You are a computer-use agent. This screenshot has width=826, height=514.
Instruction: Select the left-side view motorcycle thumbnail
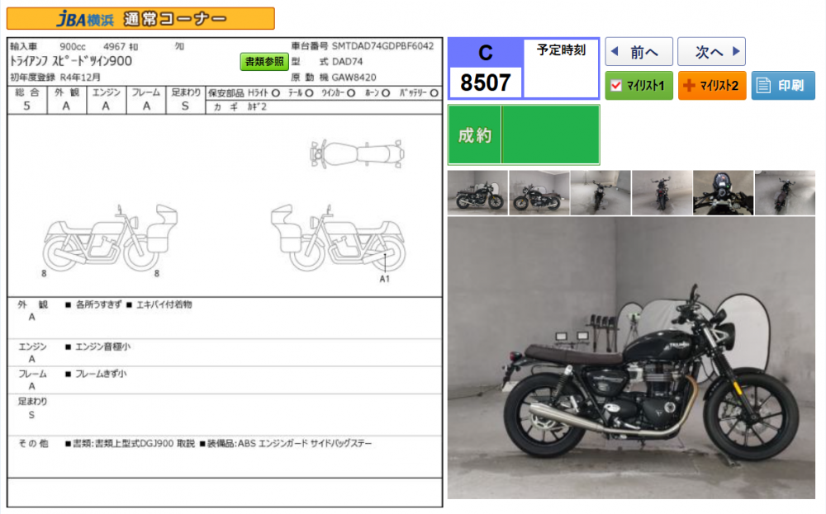click(539, 193)
